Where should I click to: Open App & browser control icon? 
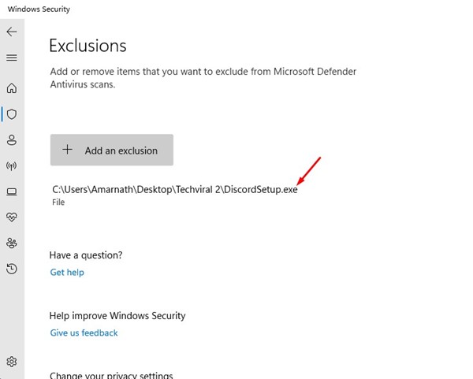tap(11, 191)
